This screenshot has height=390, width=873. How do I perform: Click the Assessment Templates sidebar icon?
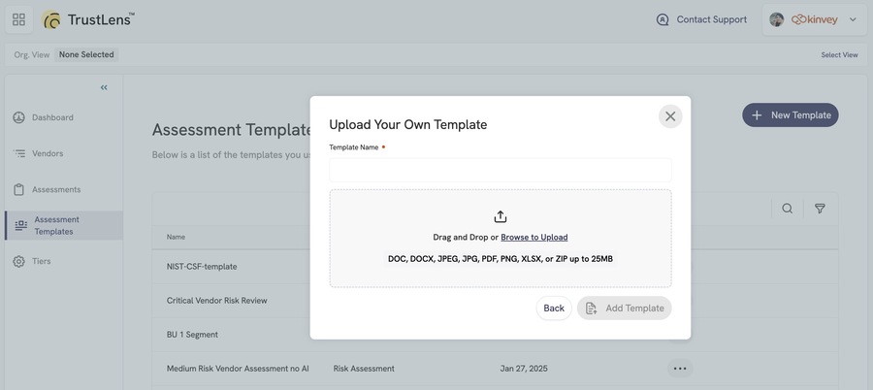pos(21,226)
